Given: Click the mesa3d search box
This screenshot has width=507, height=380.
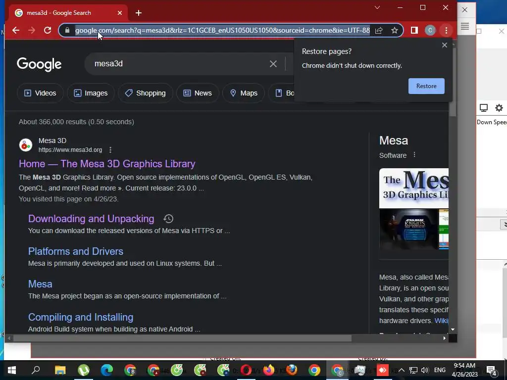Looking at the screenshot, I should coord(181,64).
